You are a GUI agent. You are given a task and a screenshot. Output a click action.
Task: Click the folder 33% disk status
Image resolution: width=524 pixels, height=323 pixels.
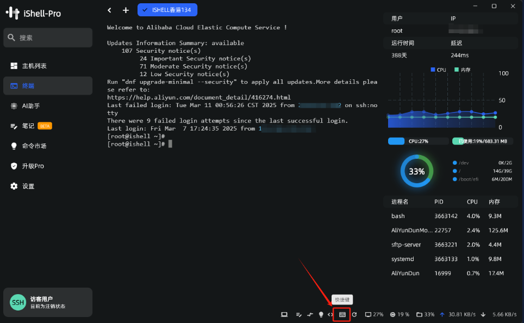(x=425, y=315)
